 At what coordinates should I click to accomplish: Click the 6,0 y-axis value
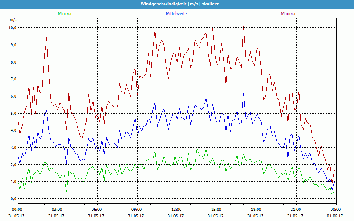pyautogui.click(x=14, y=96)
